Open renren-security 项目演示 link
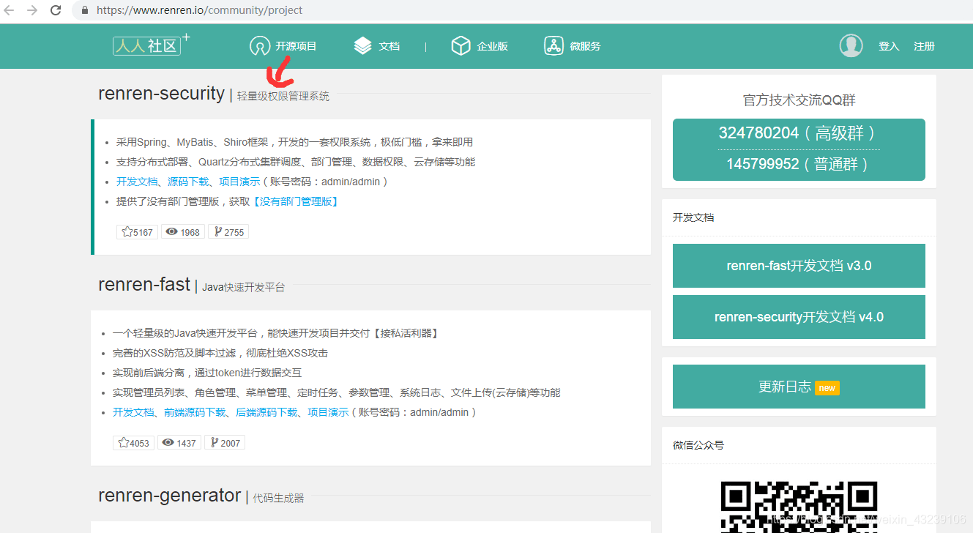Viewport: 973px width, 533px height. tap(239, 182)
